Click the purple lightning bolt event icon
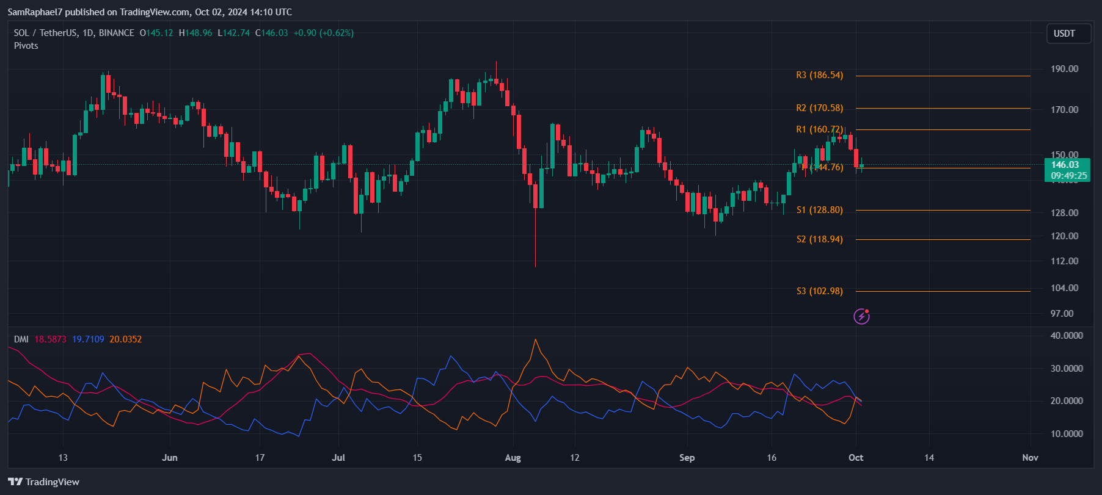Image resolution: width=1102 pixels, height=495 pixels. pyautogui.click(x=861, y=316)
